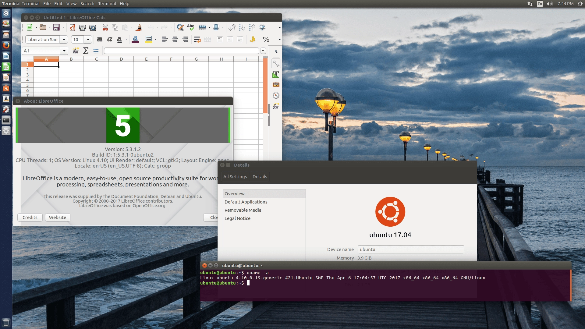Toggle Align Right in Calc
Viewport: 585px width, 329px height.
point(185,39)
